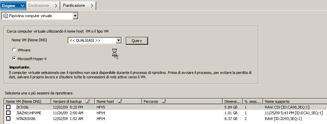Check the box for VM JIAZH01HPVME

pyautogui.click(x=8, y=113)
